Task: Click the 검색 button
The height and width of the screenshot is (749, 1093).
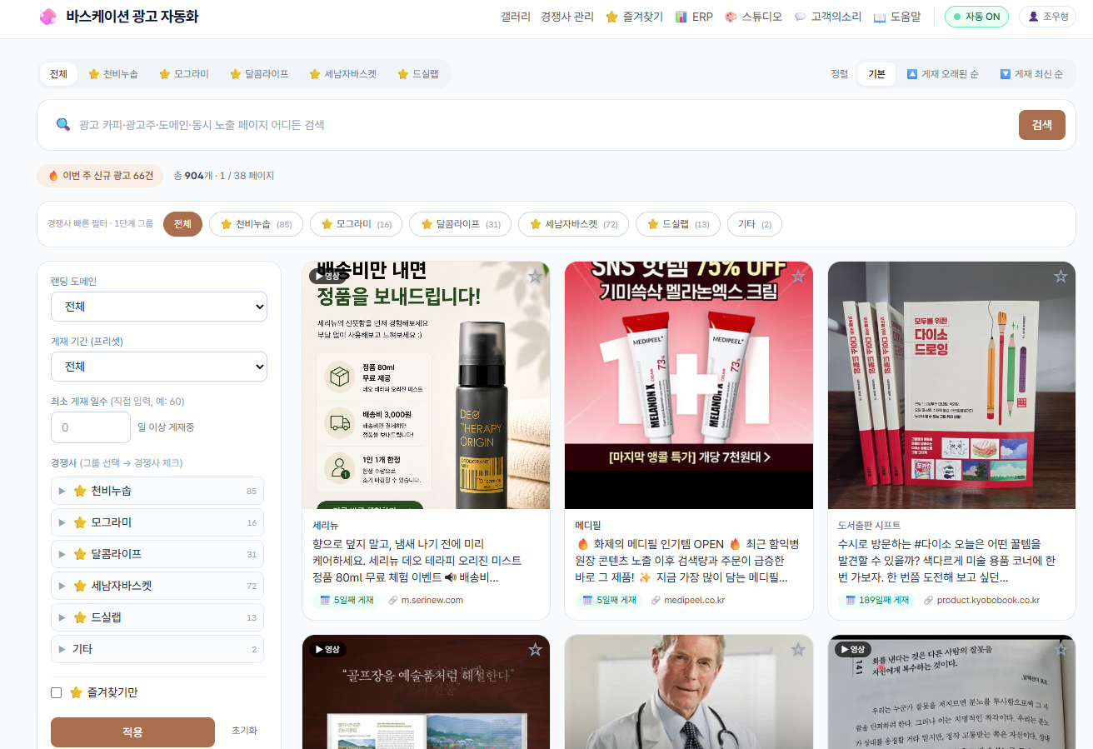Action: [x=1042, y=125]
